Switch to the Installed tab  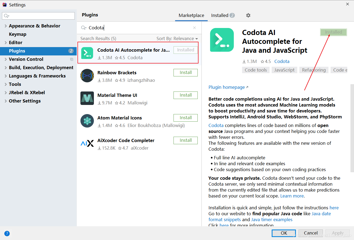pyautogui.click(x=223, y=15)
